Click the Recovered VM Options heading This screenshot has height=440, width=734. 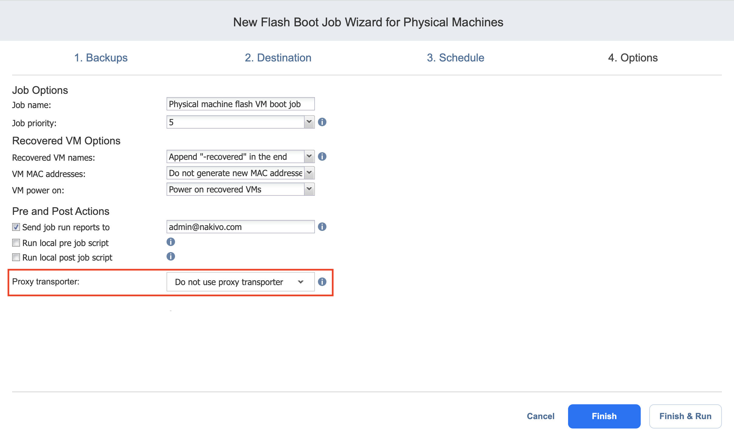(x=66, y=141)
